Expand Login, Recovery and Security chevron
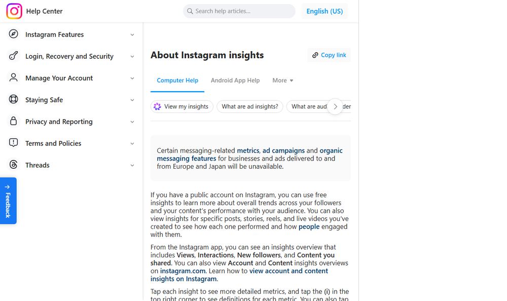507x301 pixels. click(132, 56)
